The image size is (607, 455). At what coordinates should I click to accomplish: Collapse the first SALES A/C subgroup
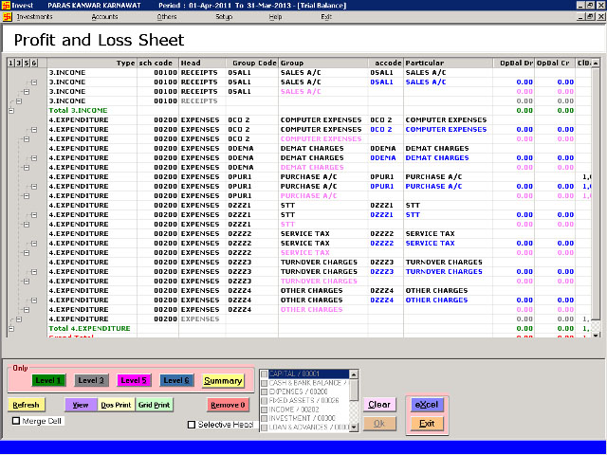pos(32,82)
